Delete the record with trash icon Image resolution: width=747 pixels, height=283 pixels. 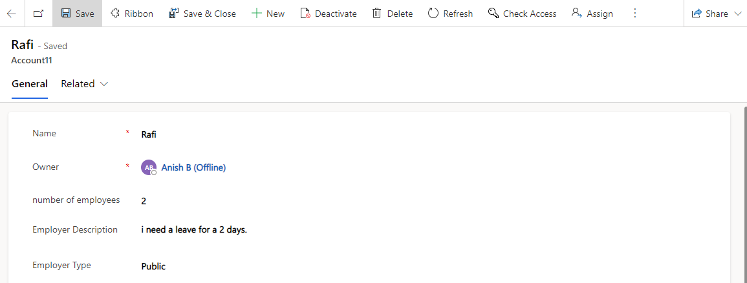(x=392, y=14)
